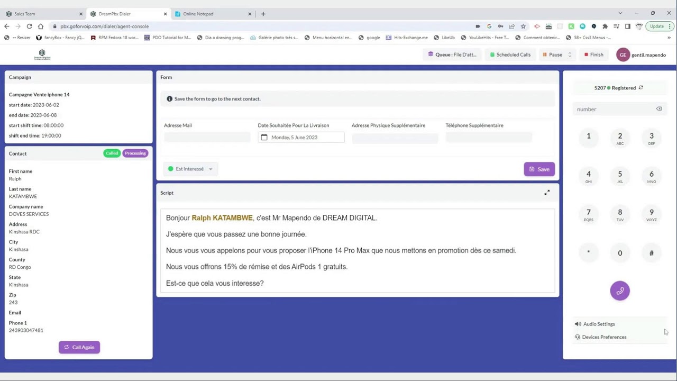Click the green Called status badge
Image resolution: width=677 pixels, height=381 pixels.
(112, 153)
